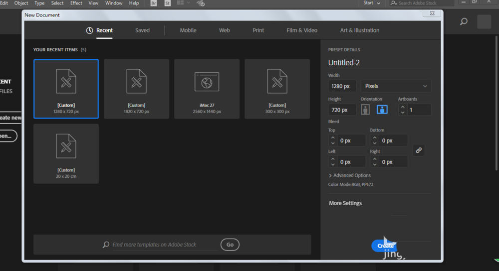This screenshot has width=499, height=271.
Task: Switch to the Mobile tab
Action: [188, 30]
